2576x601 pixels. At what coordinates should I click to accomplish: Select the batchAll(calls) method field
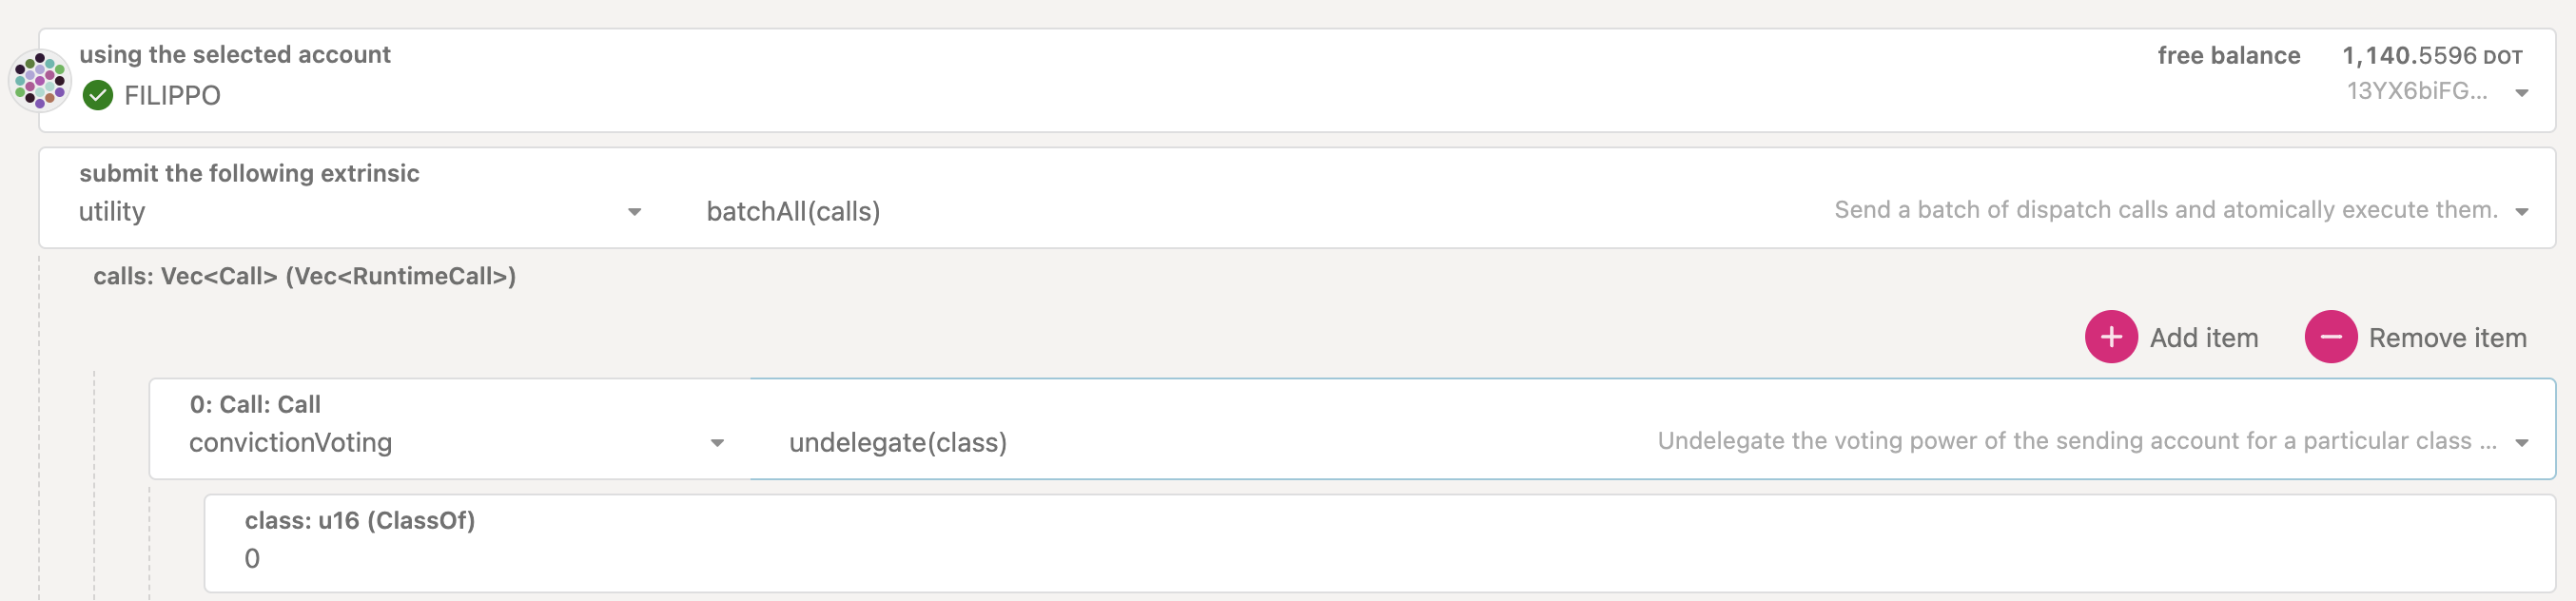click(x=793, y=212)
